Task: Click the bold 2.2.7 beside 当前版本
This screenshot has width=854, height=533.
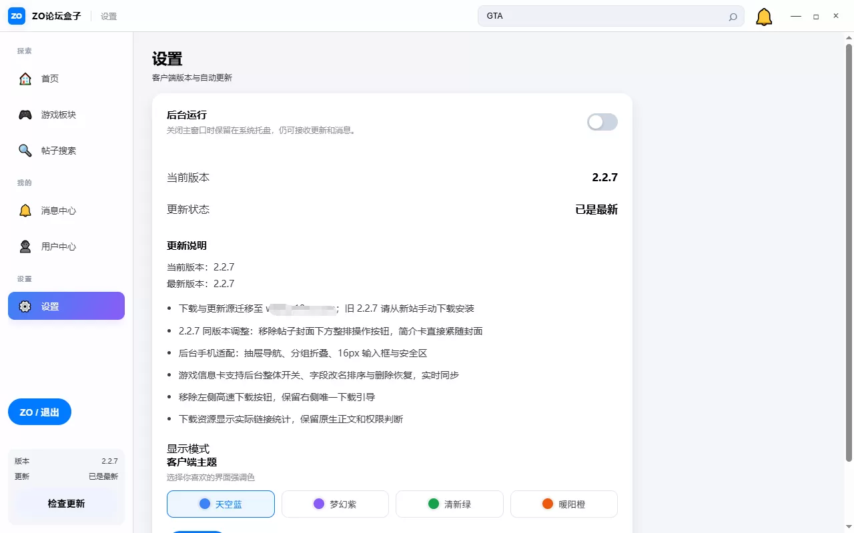Action: click(x=605, y=178)
